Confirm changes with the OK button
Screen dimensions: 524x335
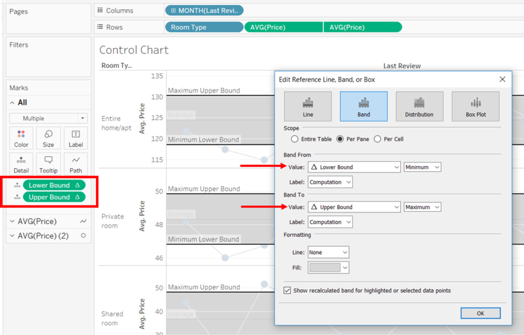coord(480,313)
